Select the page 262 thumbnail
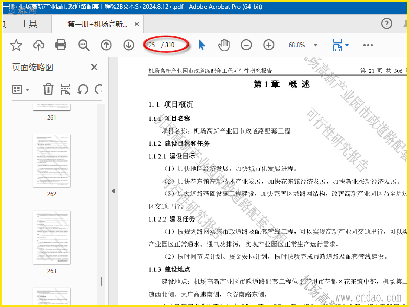 coord(52,160)
